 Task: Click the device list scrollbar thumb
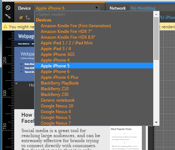[x=156, y=38]
